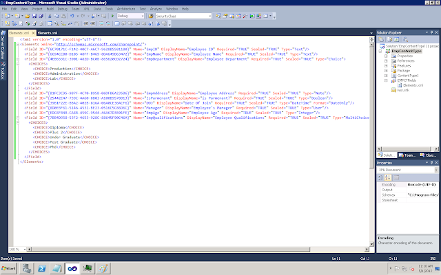Select the Stylesheet property row
441x275 pixels.
pyautogui.click(x=408, y=200)
